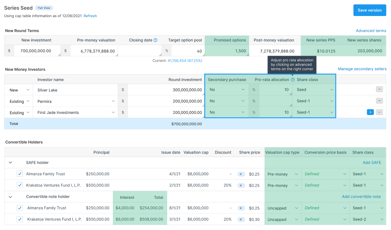Screen dimensions: 391x230
Task: Open Secondary purchase dropdown for Permira
Action: pos(227,101)
